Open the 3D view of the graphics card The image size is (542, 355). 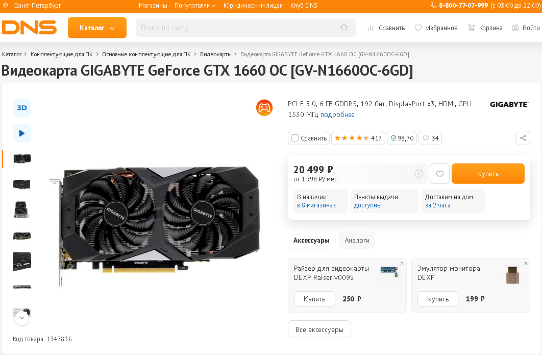[22, 108]
